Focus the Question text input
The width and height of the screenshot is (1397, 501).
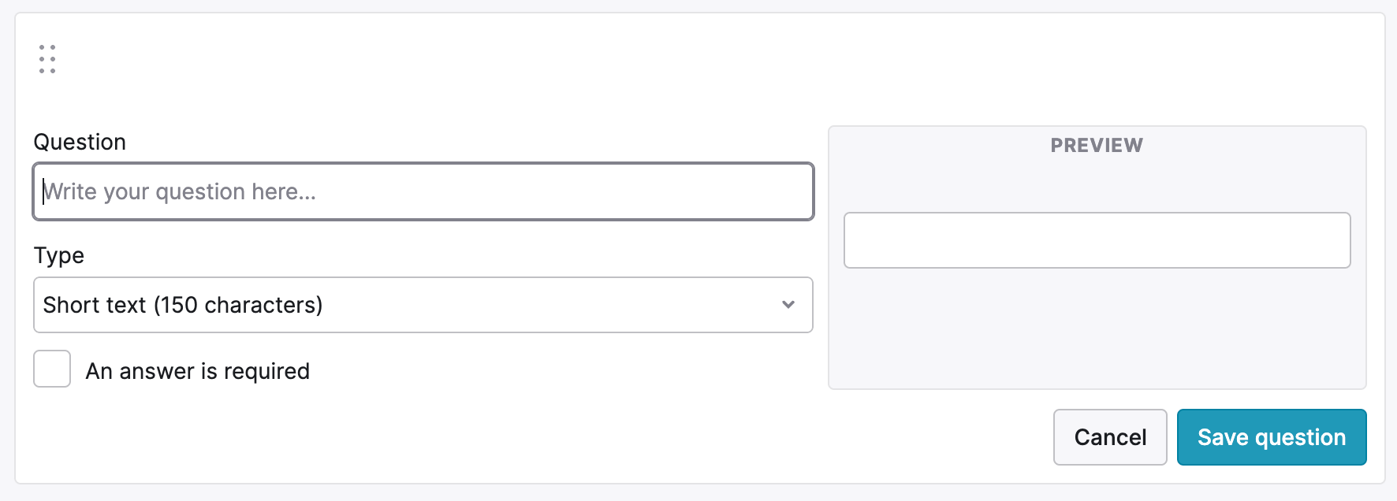423,191
